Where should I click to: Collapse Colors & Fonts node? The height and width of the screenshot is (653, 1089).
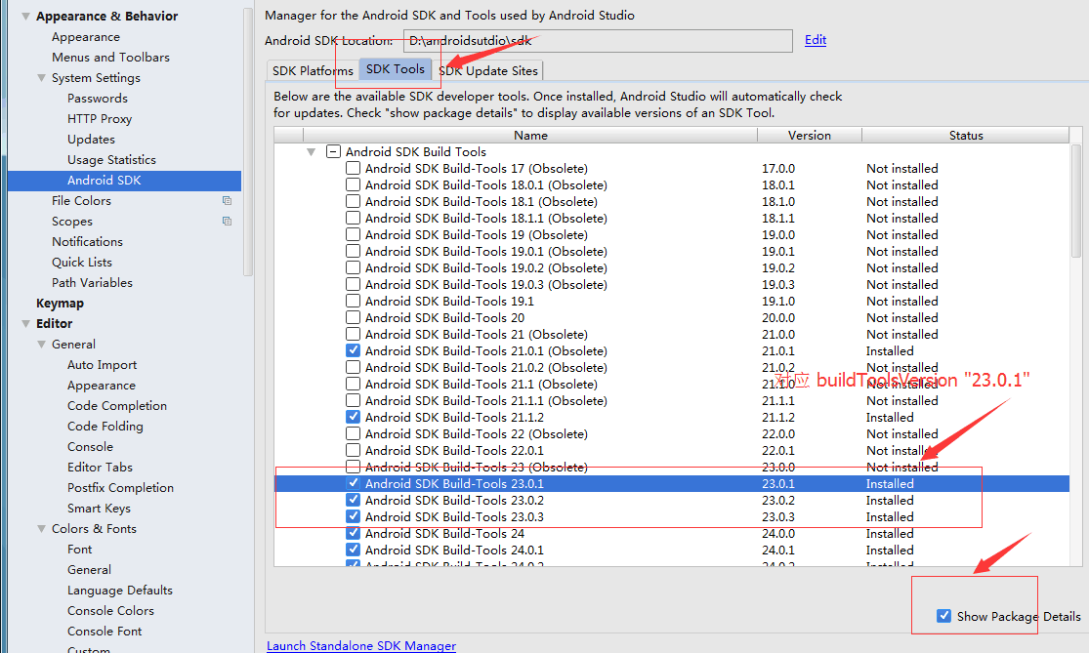pos(42,529)
